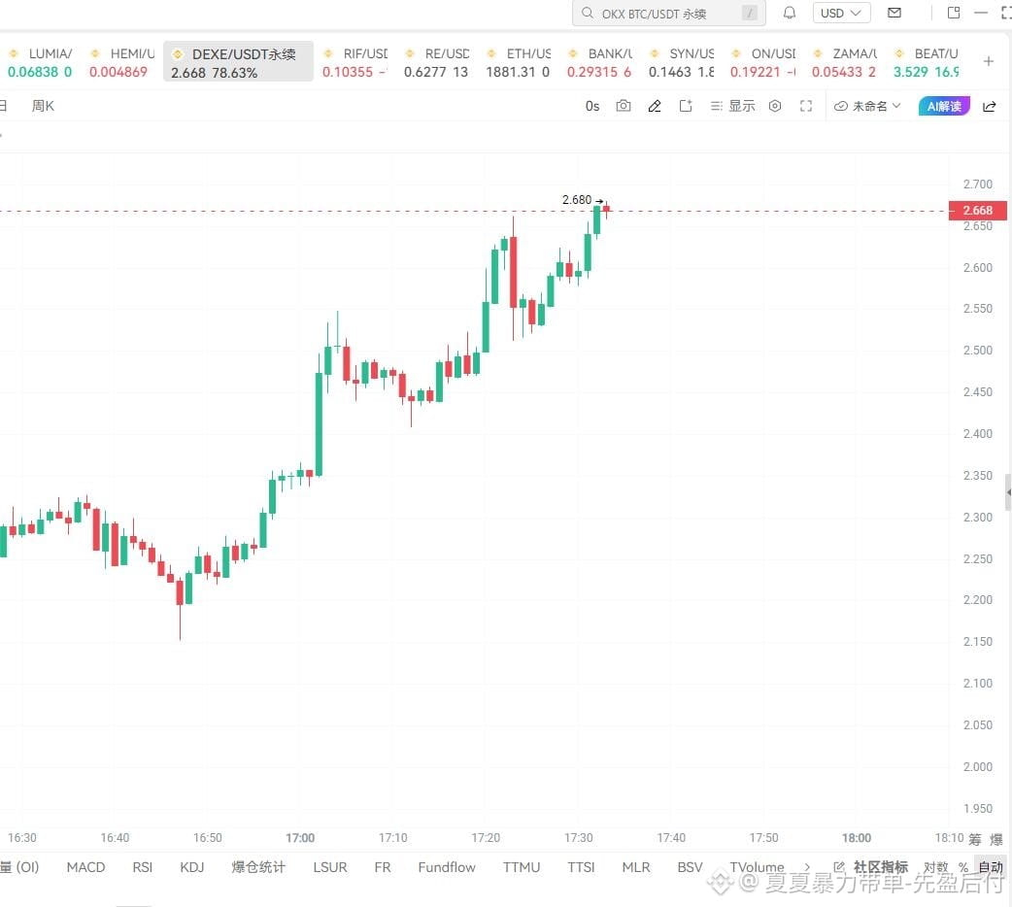Click the 2.680 high price marker
The image size is (1012, 907).
coord(576,199)
